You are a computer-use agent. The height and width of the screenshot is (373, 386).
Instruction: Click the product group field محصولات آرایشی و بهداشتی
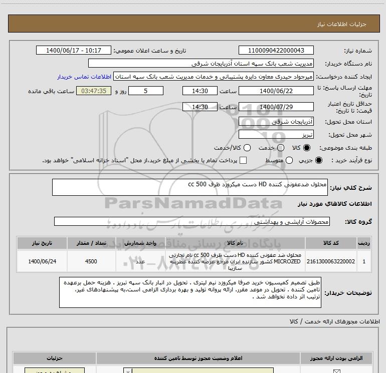tap(192, 221)
